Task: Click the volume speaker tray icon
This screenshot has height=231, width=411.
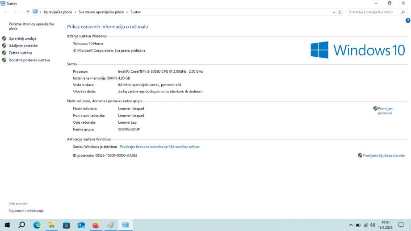Action: pos(373,225)
